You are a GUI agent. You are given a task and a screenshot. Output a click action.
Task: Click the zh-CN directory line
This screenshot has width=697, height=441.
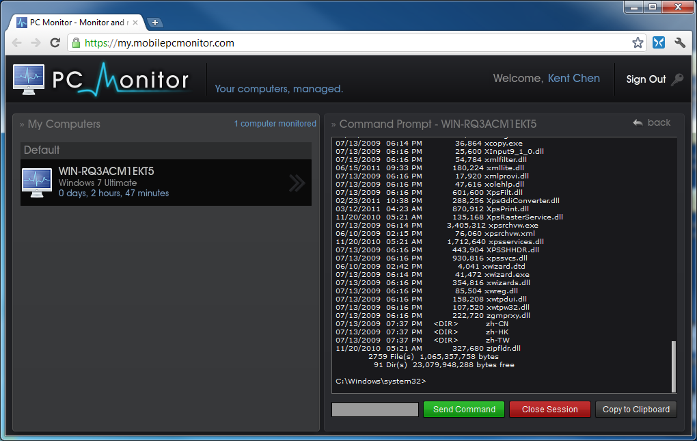click(x=422, y=323)
